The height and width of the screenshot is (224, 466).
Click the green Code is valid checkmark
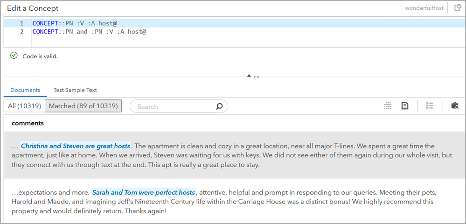pos(14,56)
